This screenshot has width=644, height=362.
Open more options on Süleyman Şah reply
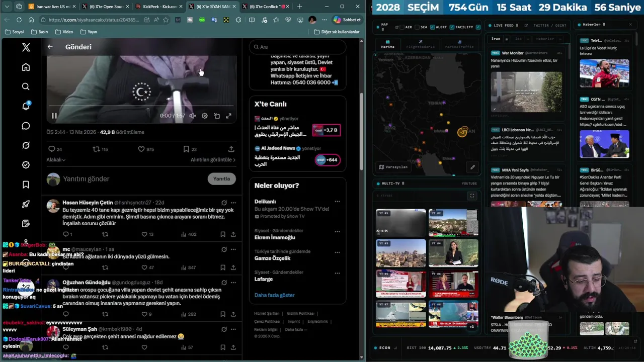point(233,329)
